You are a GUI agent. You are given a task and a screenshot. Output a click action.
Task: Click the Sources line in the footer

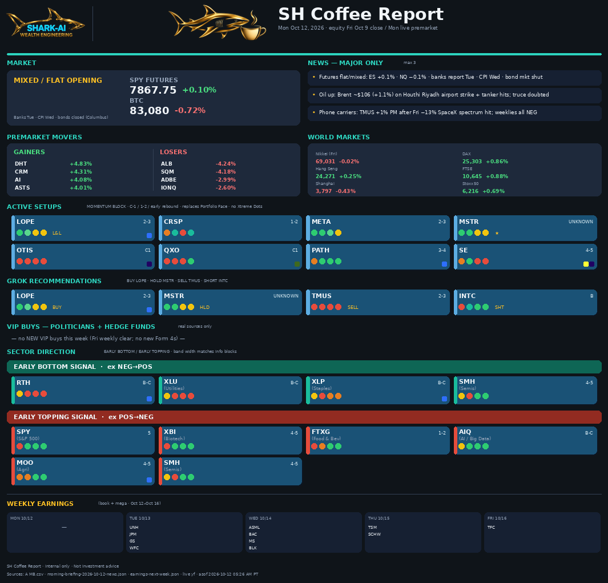[x=132, y=574]
